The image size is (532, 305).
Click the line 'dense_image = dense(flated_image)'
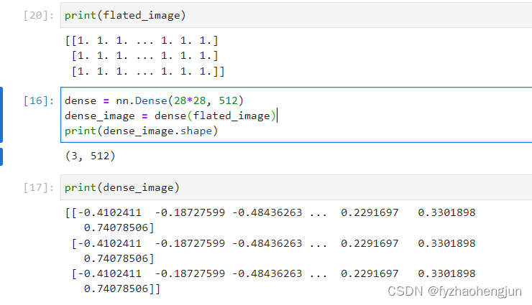tap(170, 116)
